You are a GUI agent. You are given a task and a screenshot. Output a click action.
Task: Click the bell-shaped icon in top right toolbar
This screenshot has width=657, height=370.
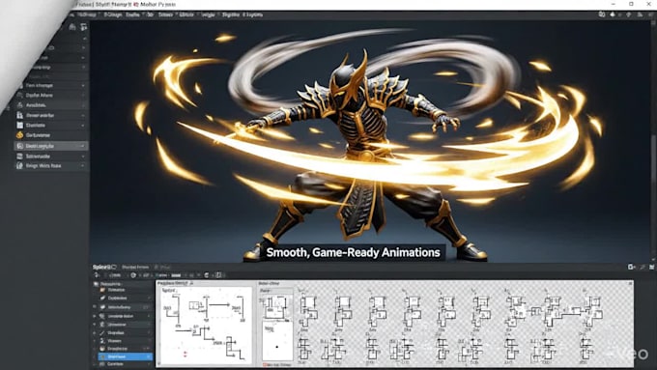click(613, 14)
